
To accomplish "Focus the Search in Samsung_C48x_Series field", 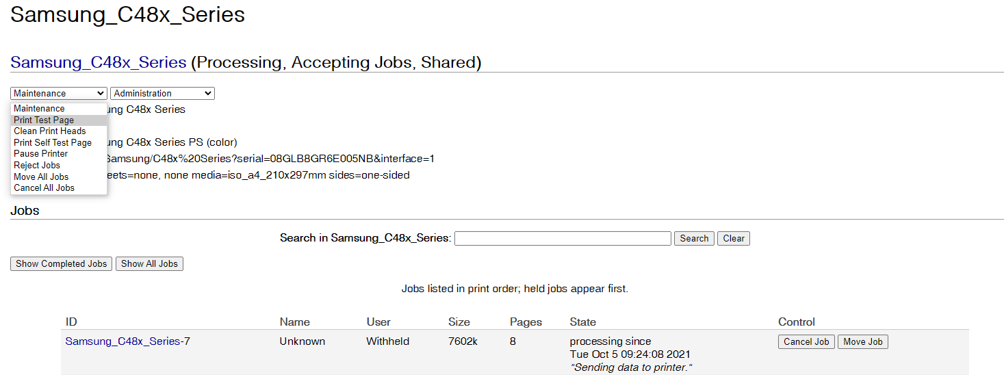I will click(563, 238).
